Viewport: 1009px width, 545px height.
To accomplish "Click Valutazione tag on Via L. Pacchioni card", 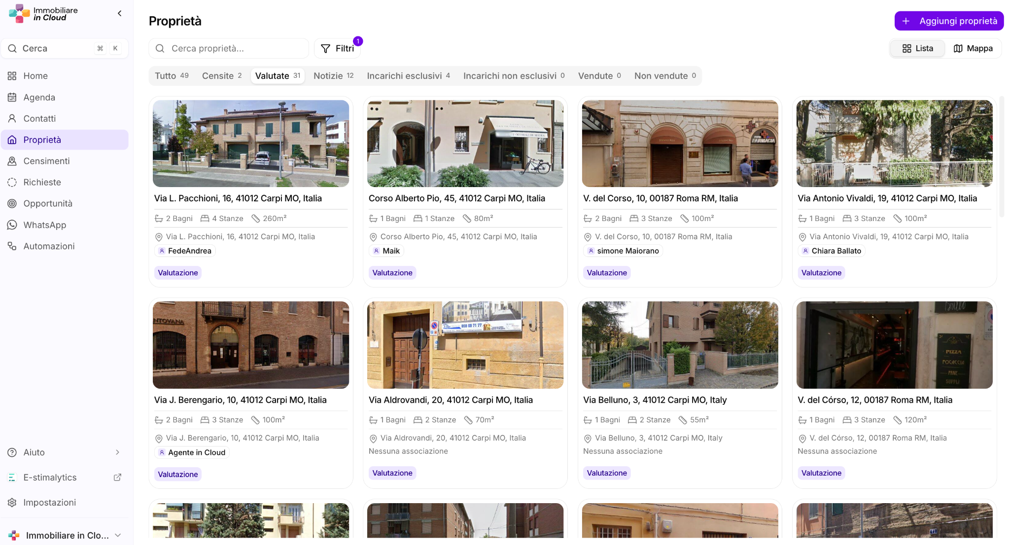I will (178, 273).
